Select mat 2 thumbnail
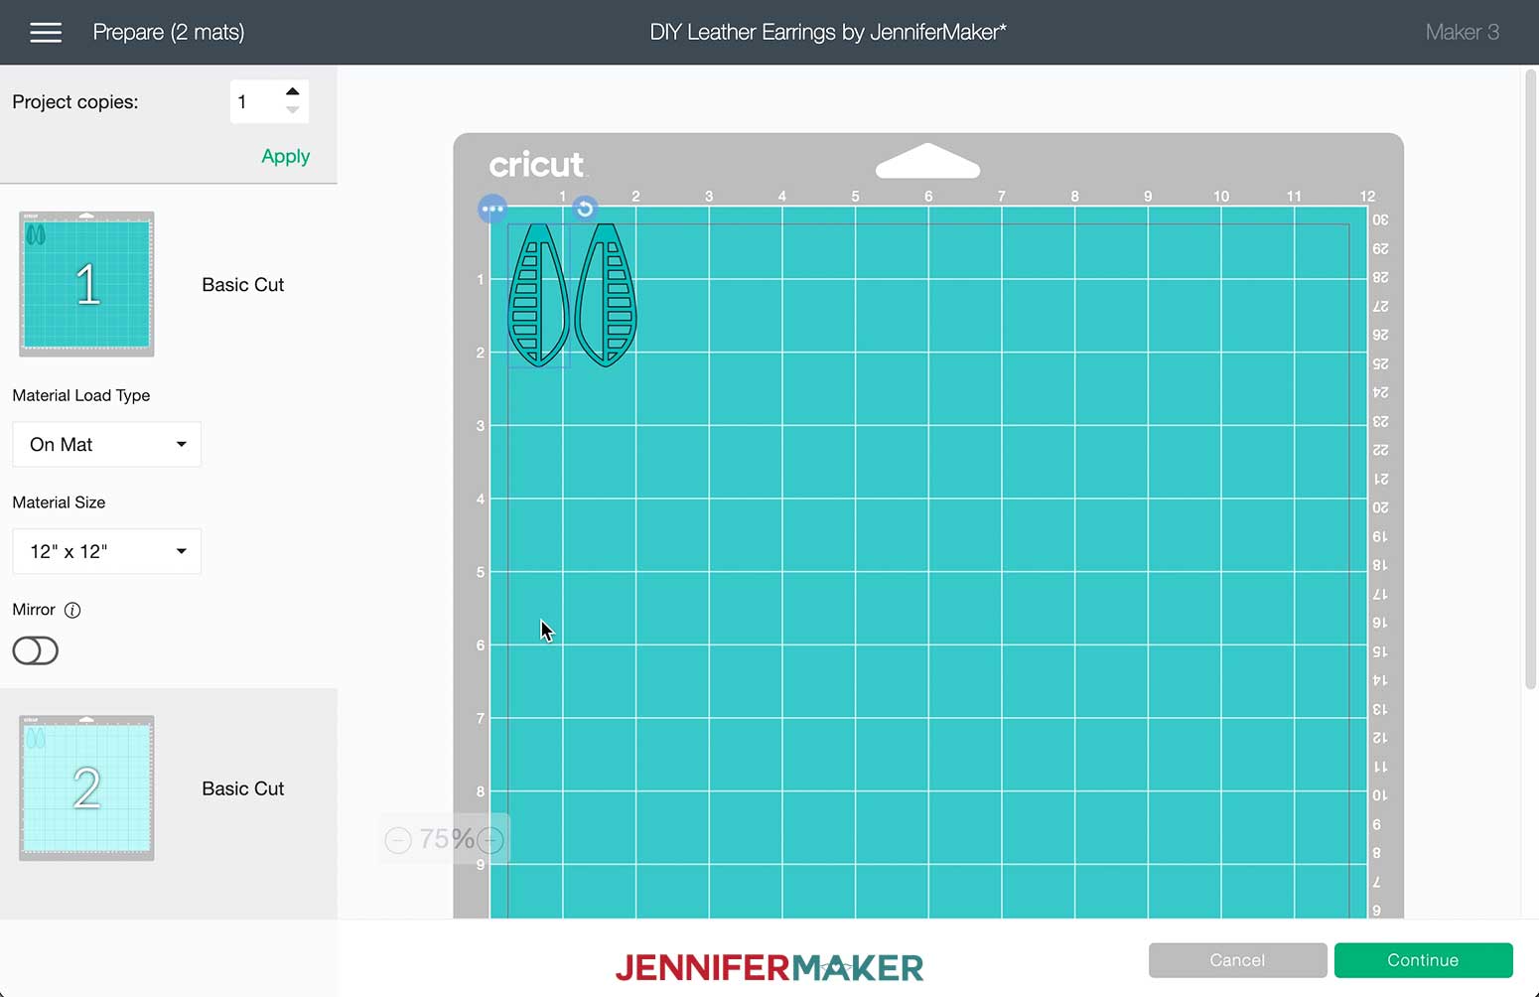 click(86, 787)
